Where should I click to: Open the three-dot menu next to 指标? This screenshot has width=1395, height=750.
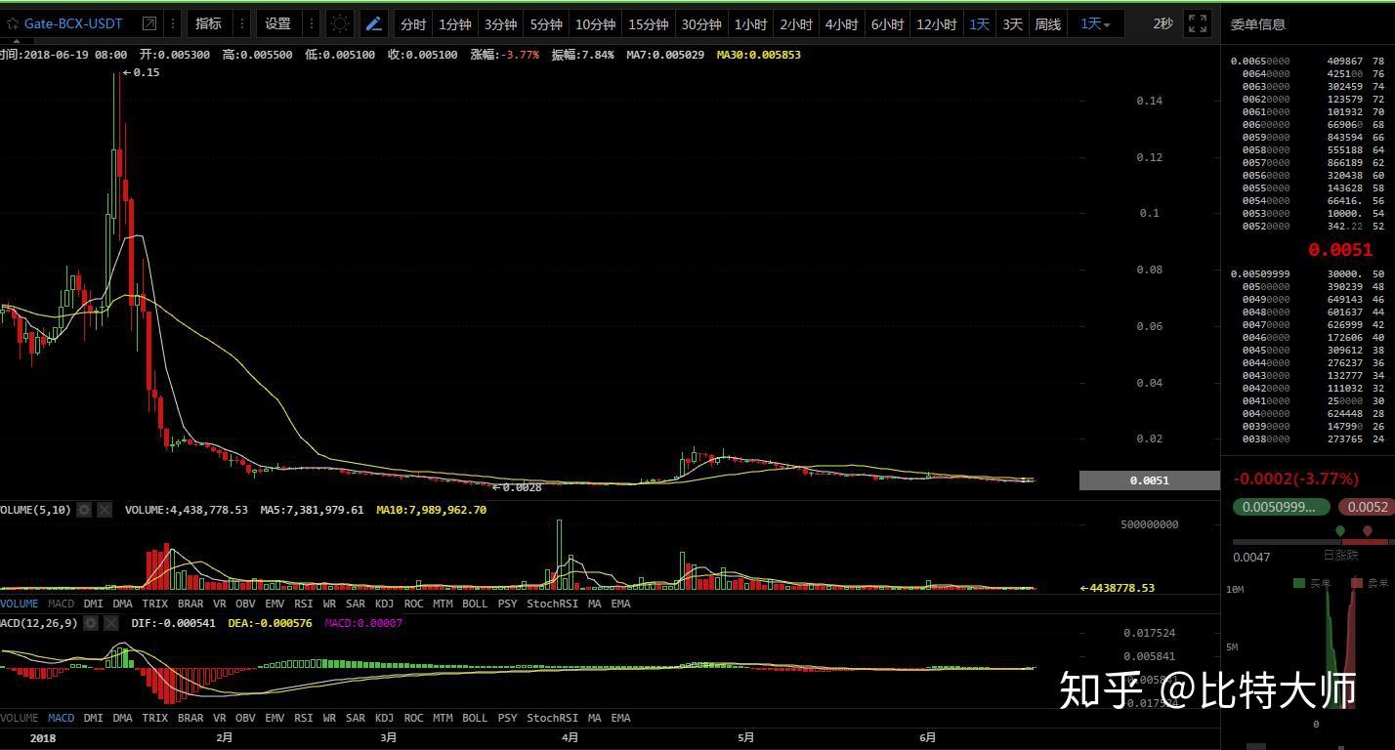(242, 23)
